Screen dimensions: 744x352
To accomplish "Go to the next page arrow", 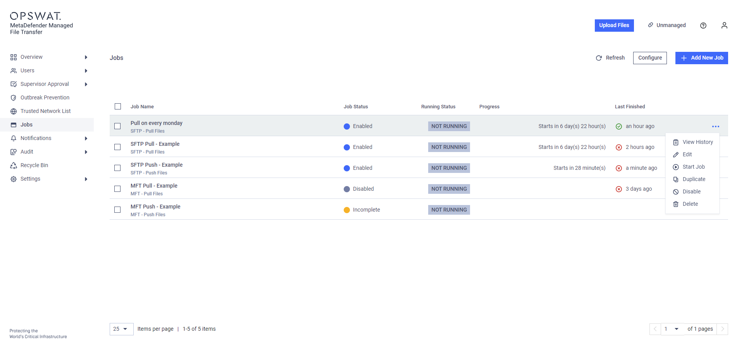I will [722, 329].
